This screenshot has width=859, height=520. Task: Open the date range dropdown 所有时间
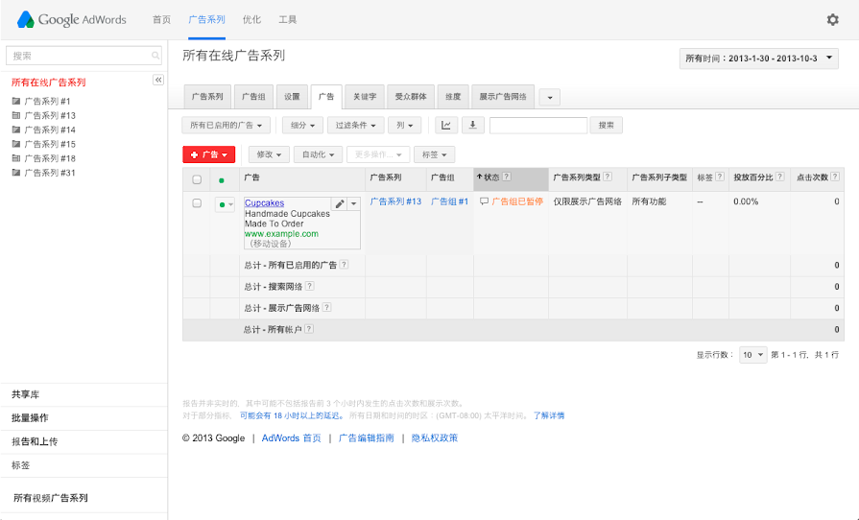758,59
